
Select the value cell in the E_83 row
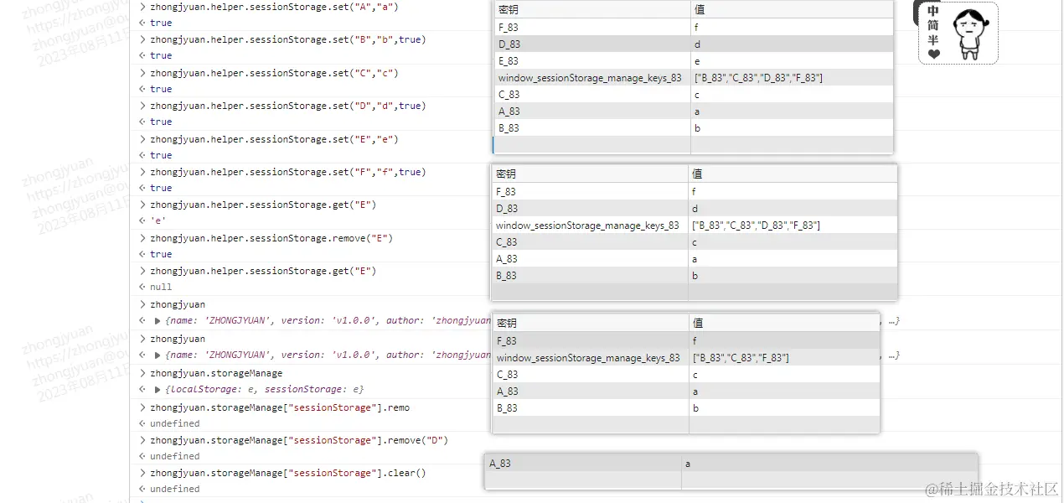792,61
